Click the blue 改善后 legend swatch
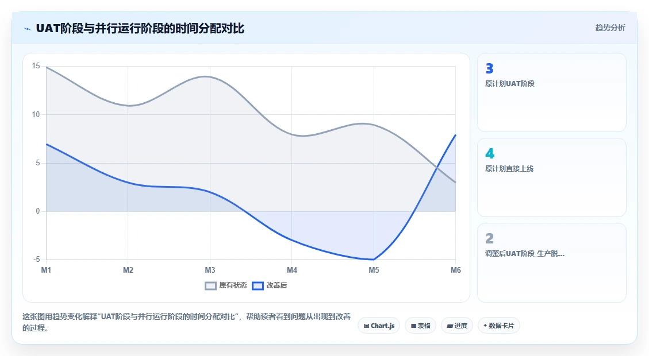Viewport: 649px width, 356px height. [258, 286]
